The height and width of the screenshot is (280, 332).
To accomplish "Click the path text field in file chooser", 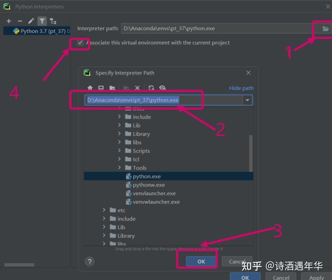I will [x=164, y=100].
